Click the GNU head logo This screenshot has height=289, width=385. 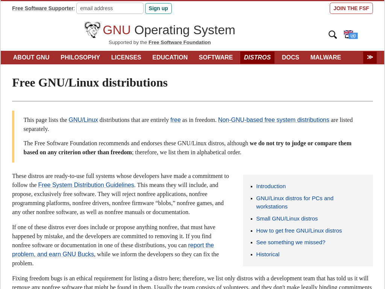point(92,30)
